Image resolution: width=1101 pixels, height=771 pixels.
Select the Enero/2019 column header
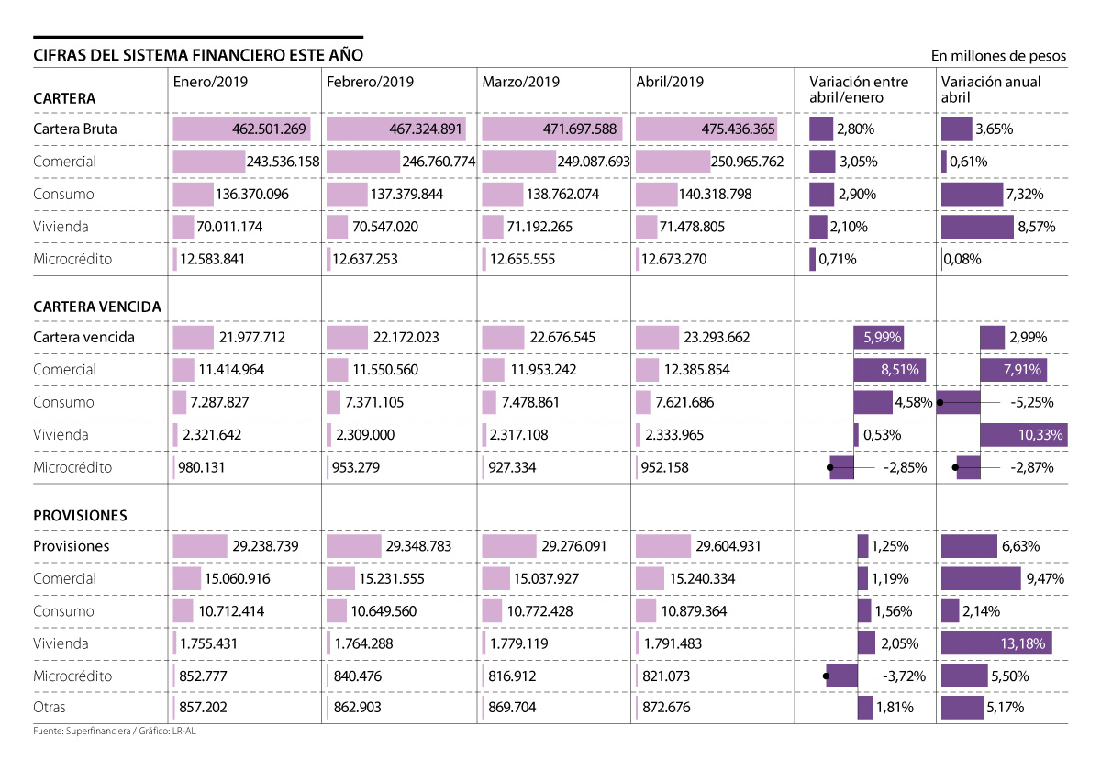pos(210,82)
